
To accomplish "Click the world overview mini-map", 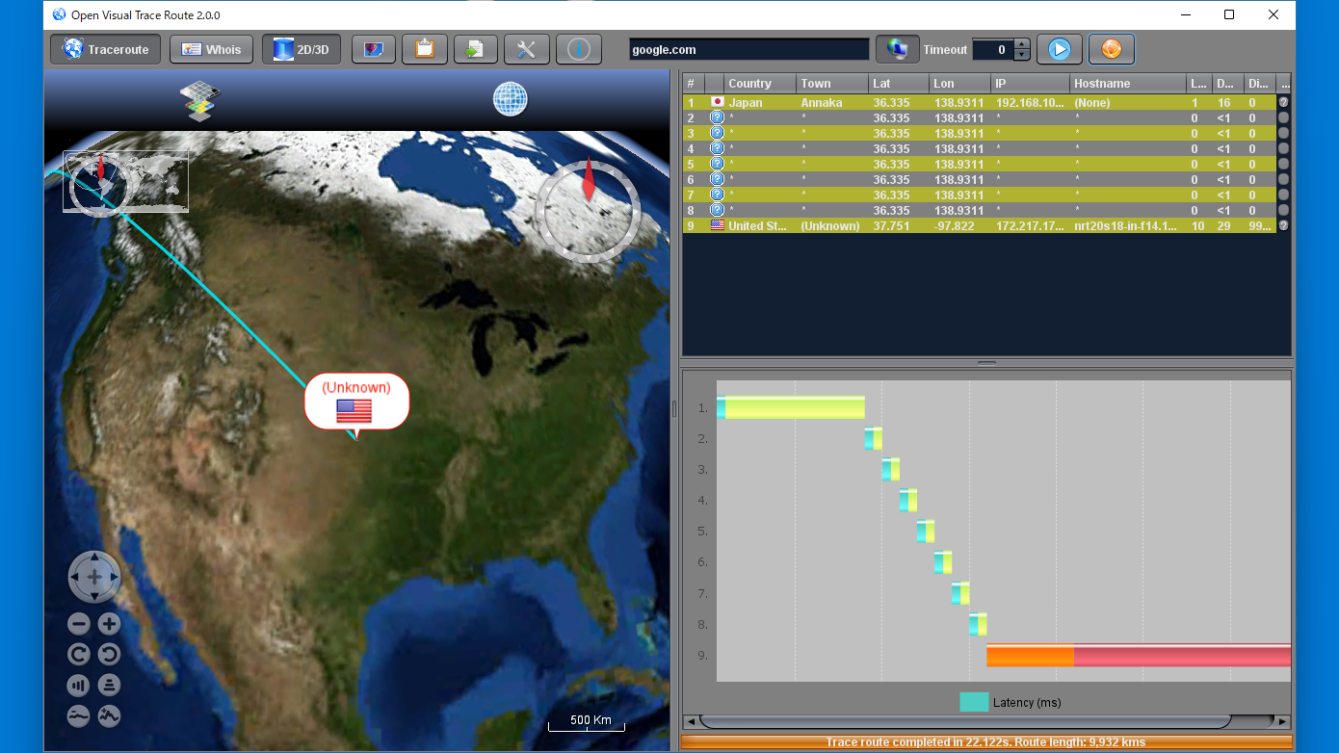I will 126,181.
